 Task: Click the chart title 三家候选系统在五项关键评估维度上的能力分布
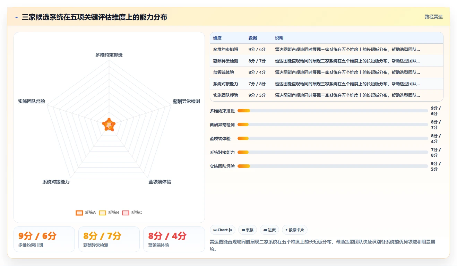pyautogui.click(x=94, y=17)
